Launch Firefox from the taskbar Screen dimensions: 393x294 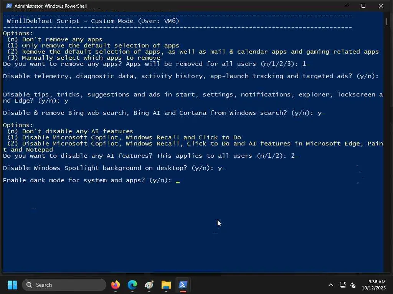115,285
